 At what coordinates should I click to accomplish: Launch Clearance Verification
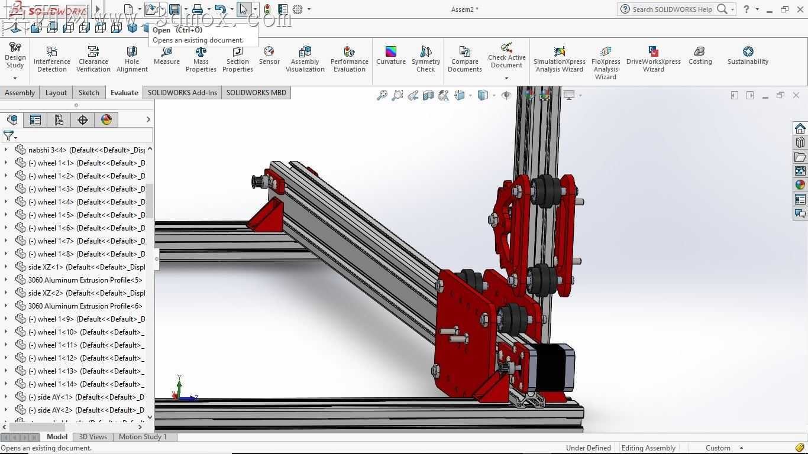93,60
